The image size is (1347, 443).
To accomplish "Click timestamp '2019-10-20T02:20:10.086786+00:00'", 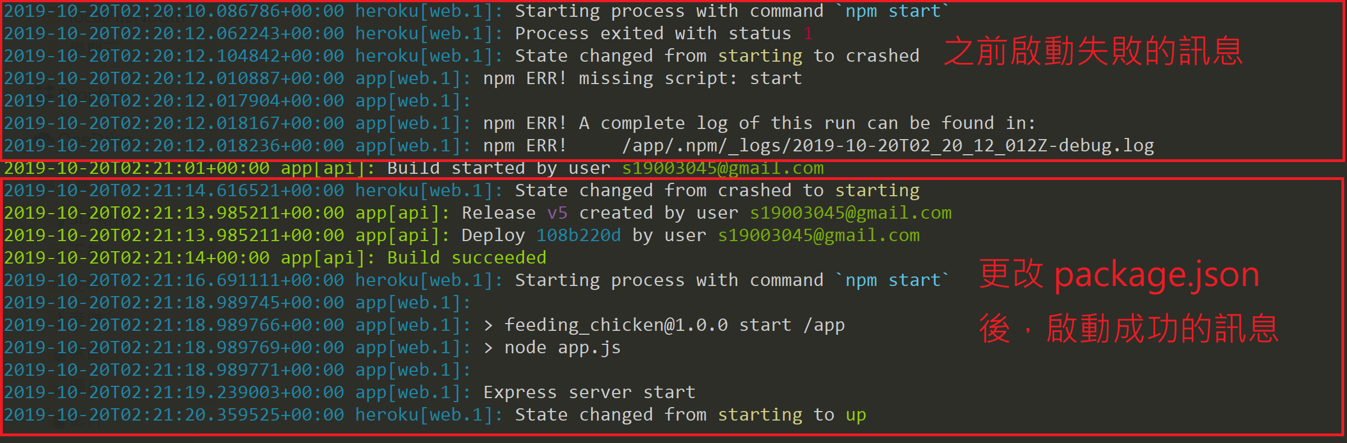I will click(x=174, y=11).
